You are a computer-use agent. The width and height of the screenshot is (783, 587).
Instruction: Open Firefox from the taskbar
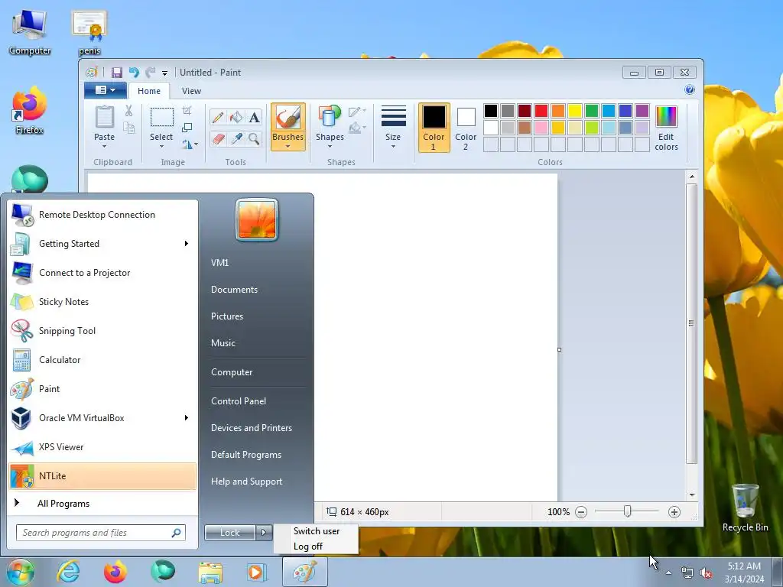(115, 572)
